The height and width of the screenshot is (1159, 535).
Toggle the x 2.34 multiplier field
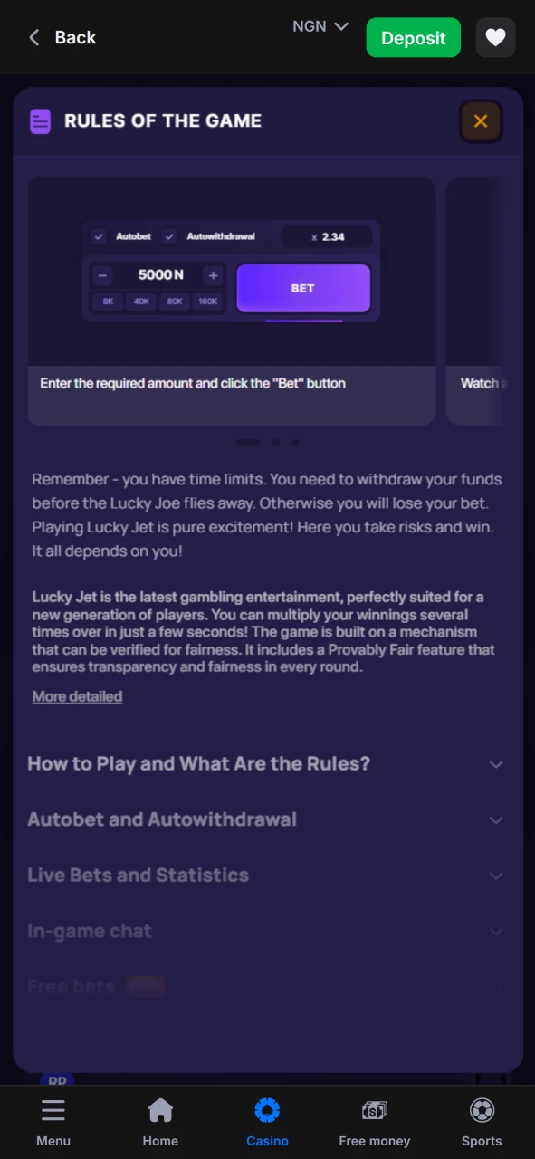click(x=327, y=236)
